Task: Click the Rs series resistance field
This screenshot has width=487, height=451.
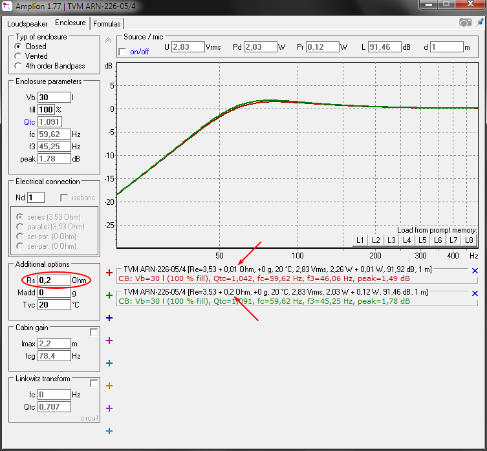Action: tap(54, 280)
